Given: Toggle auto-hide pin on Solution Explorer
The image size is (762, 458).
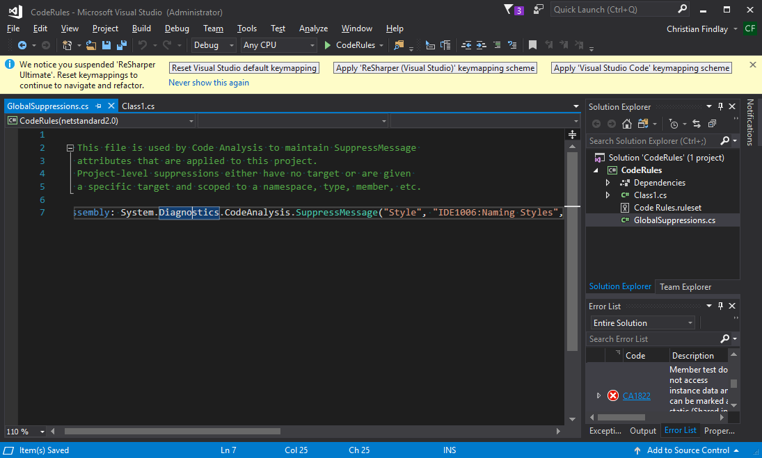Looking at the screenshot, I should pos(721,106).
